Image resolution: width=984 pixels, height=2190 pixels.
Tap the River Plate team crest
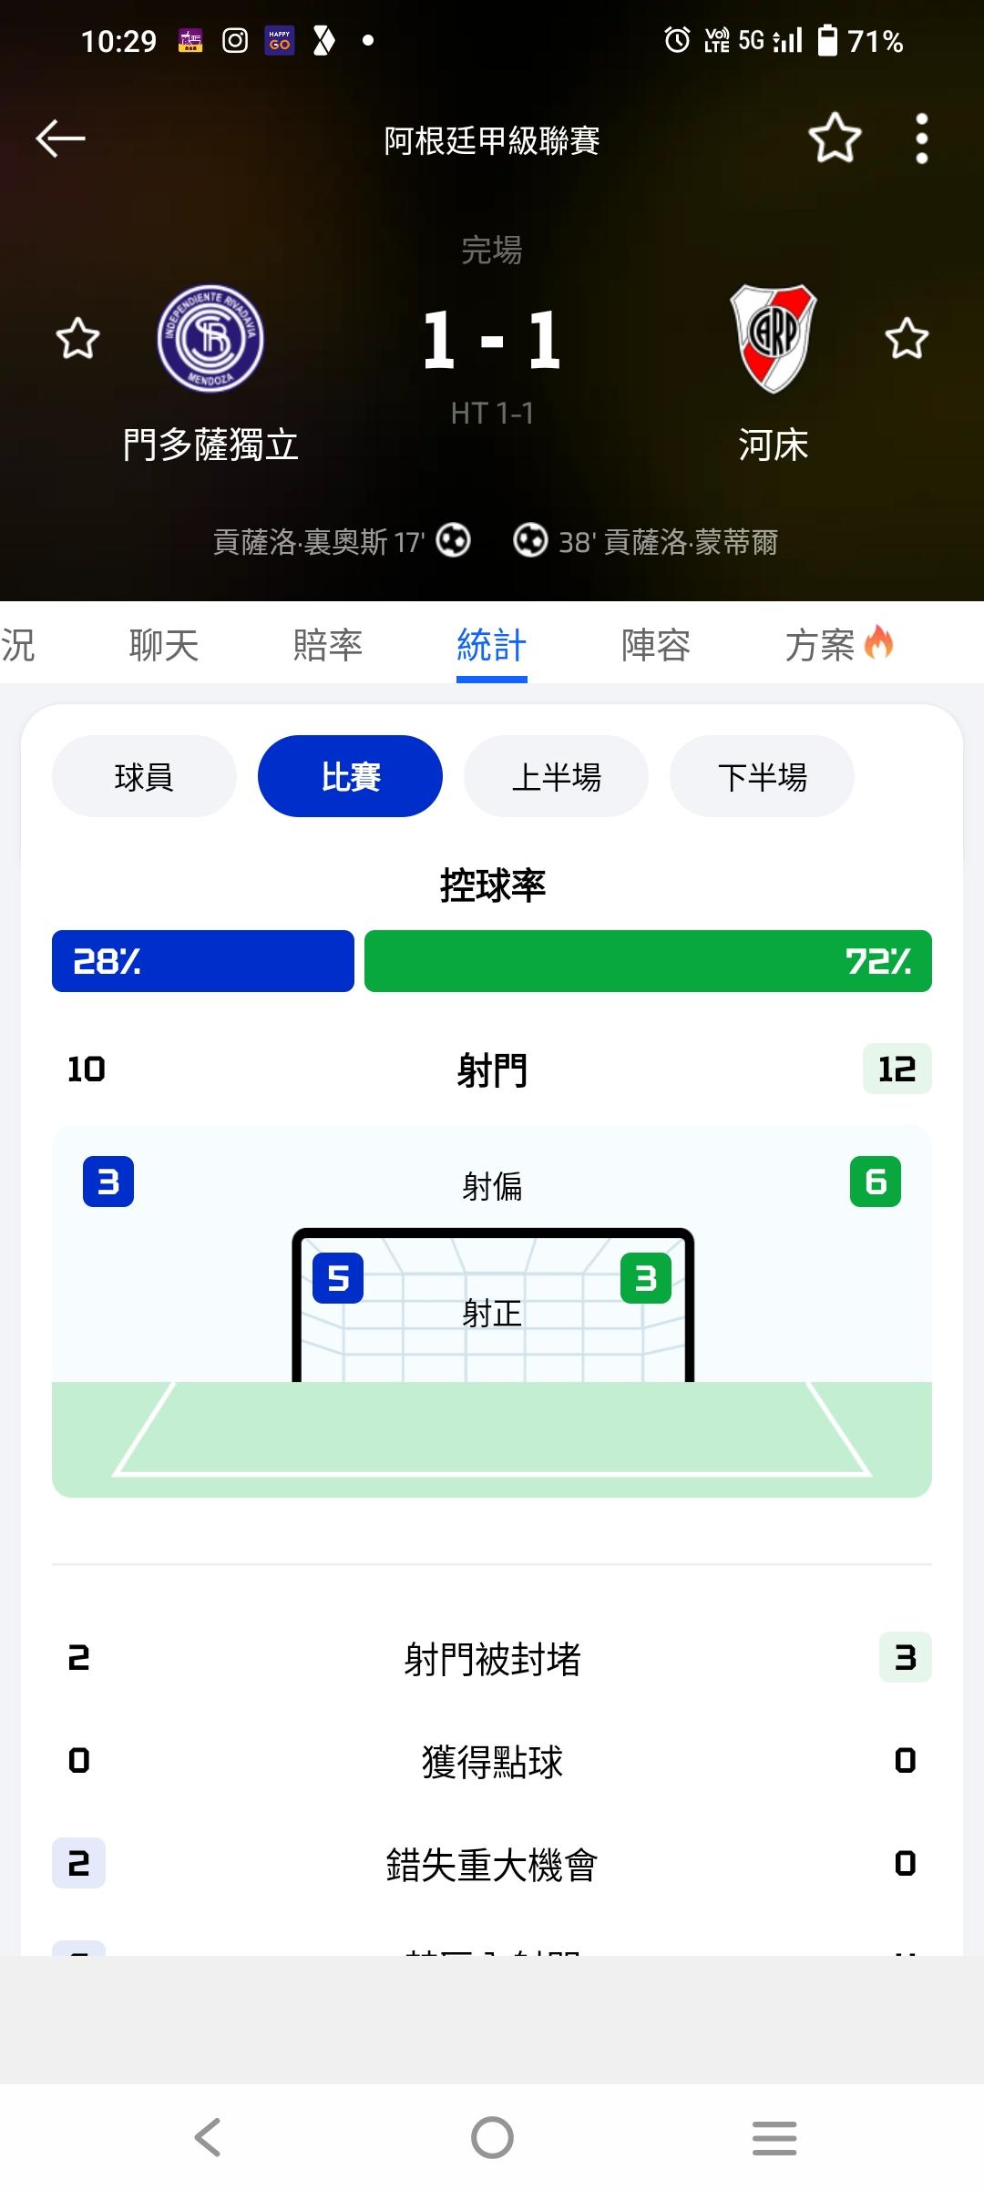(x=774, y=339)
